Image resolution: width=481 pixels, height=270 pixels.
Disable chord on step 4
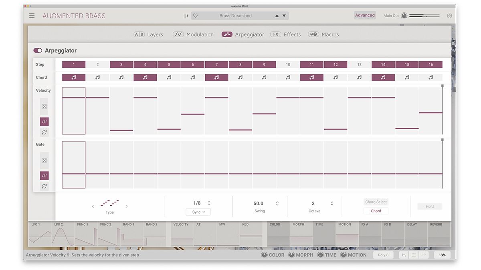(x=145, y=78)
